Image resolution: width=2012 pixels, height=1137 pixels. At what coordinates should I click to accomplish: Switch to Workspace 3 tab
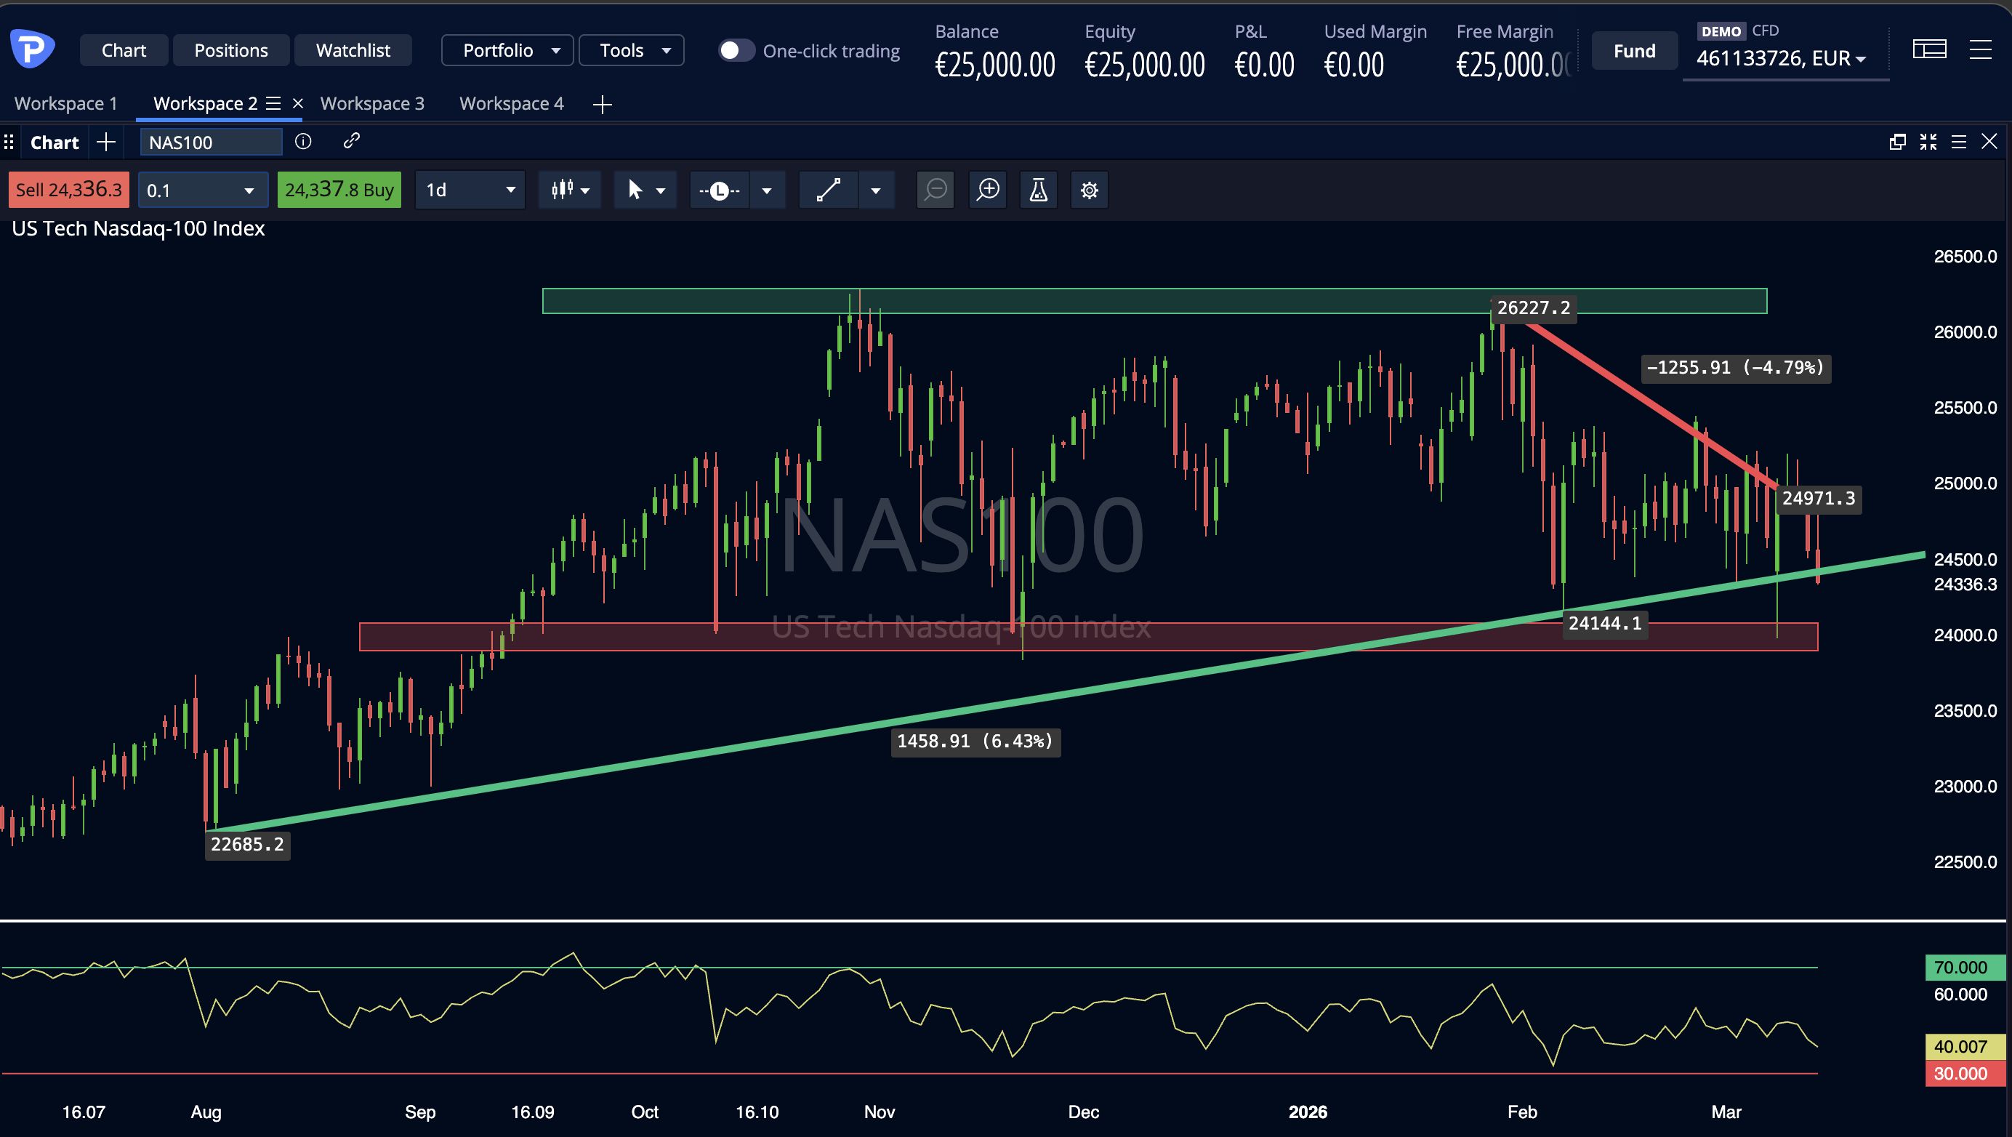point(371,103)
